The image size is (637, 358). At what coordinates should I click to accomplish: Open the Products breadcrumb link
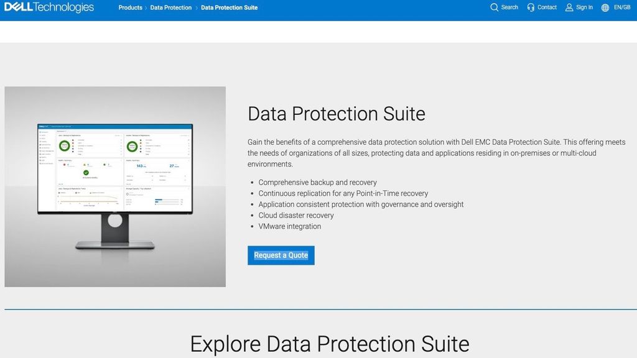(x=130, y=7)
